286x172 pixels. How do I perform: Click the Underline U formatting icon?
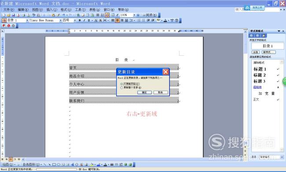click(89, 20)
